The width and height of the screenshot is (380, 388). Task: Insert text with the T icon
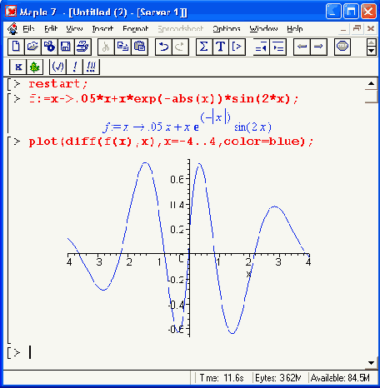point(221,47)
